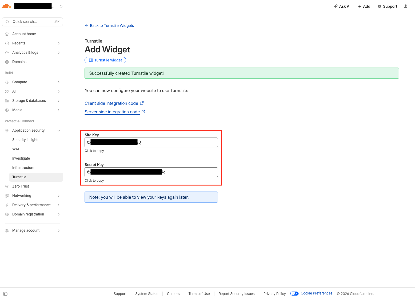Click the Zero Trust shield icon
415x299 pixels.
click(7, 186)
